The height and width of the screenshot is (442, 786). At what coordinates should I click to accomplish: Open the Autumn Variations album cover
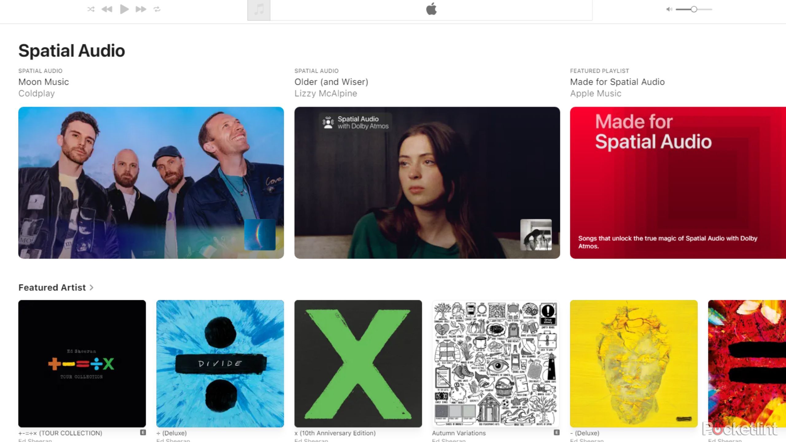click(496, 364)
